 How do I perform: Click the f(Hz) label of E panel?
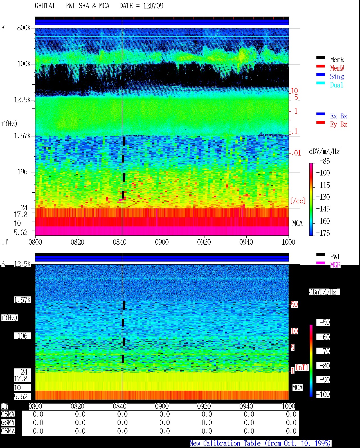[9, 124]
